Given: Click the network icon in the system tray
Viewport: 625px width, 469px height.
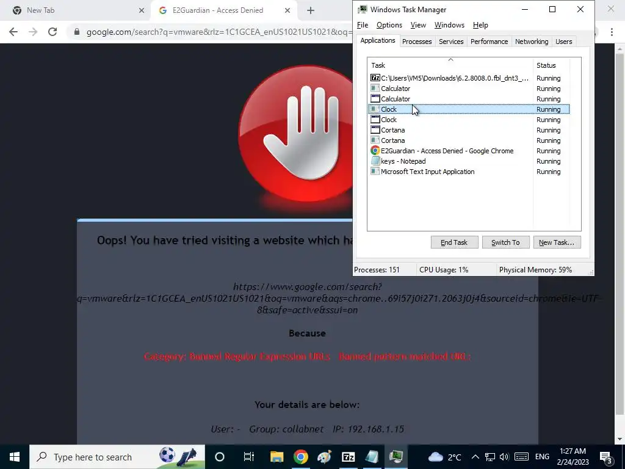Looking at the screenshot, I should pos(490,457).
